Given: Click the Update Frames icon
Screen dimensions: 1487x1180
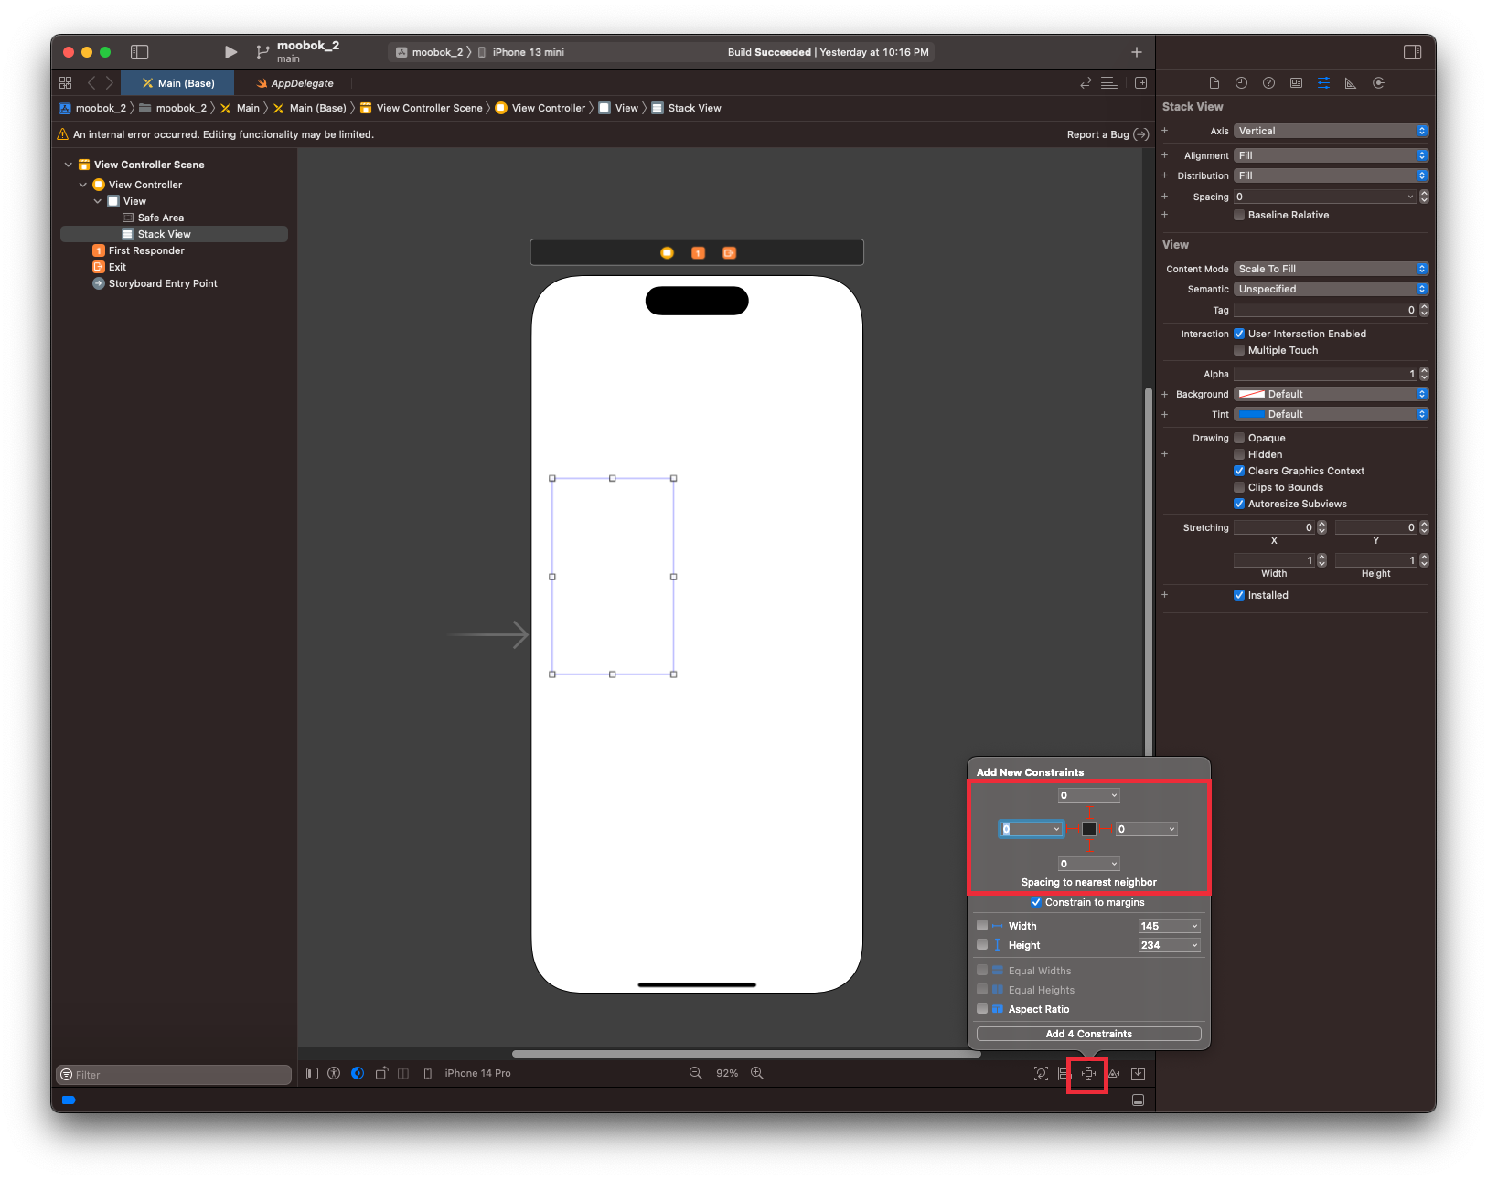Looking at the screenshot, I should [x=1041, y=1074].
